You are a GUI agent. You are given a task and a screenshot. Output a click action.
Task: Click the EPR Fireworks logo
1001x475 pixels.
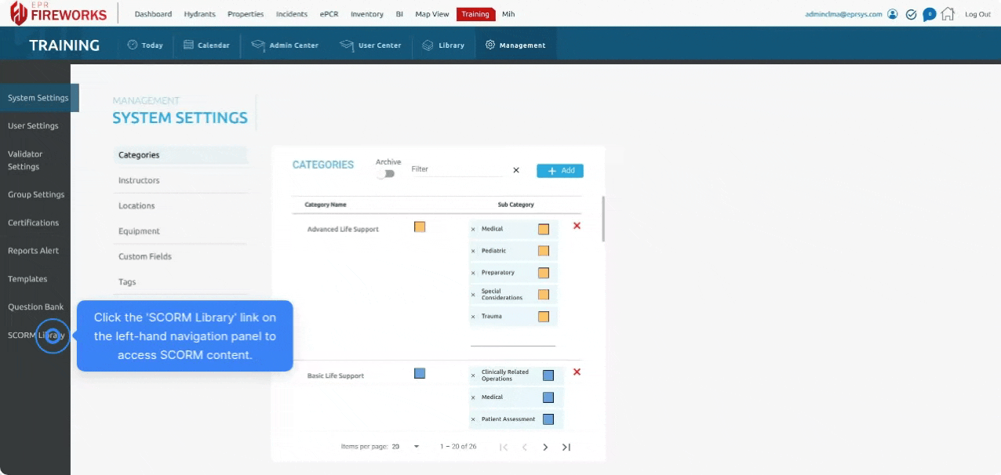58,13
